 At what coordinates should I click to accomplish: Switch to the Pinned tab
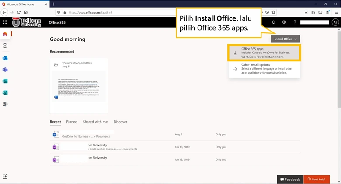tap(72, 122)
